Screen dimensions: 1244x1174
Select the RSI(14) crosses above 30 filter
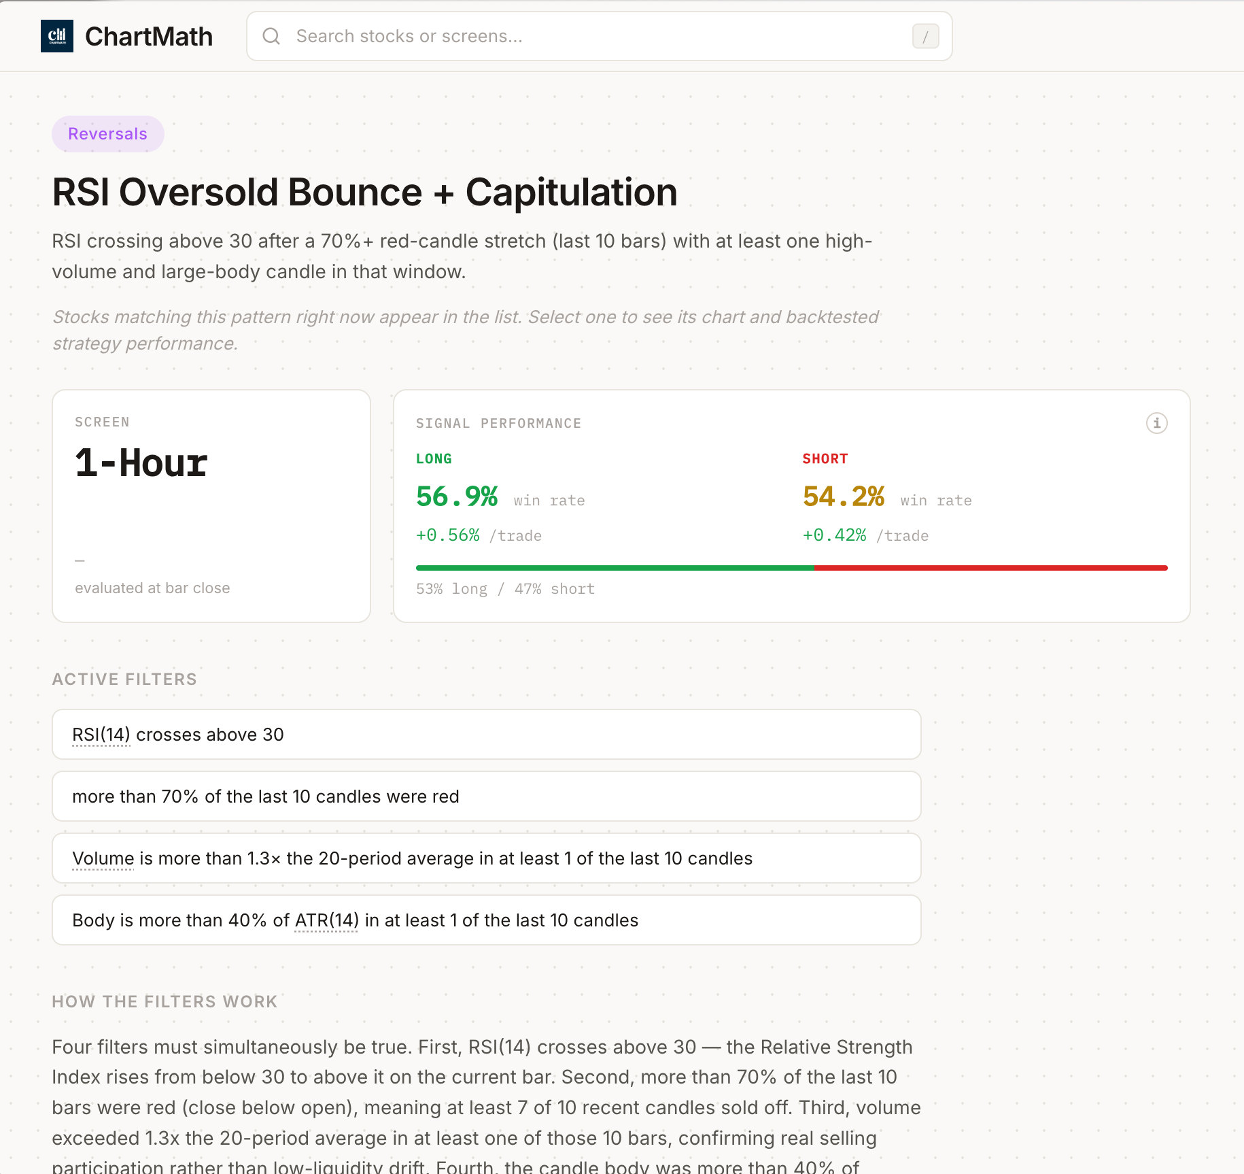coord(486,735)
